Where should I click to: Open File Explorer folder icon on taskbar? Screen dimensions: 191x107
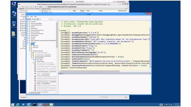click(51, 105)
